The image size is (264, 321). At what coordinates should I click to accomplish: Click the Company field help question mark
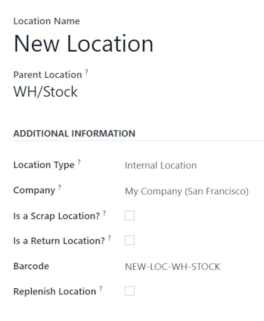coord(60,188)
